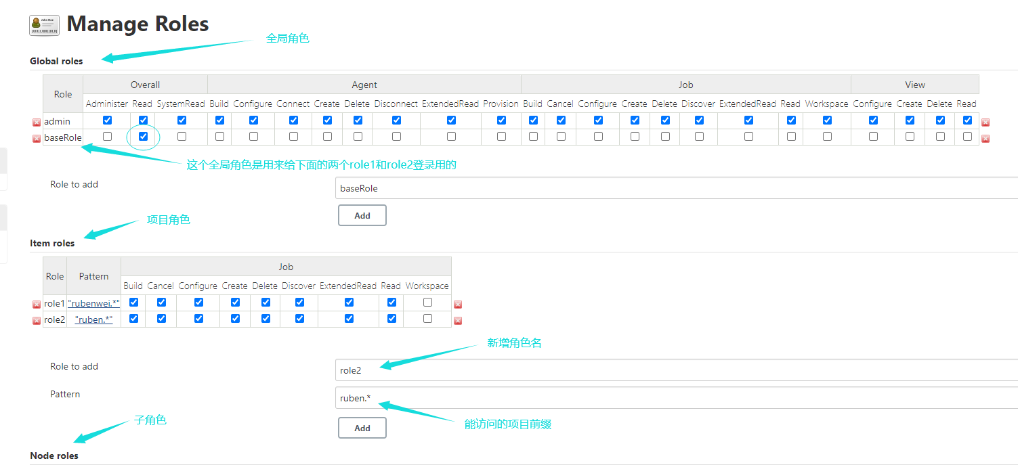Click the Manage Roles ID card icon

(44, 25)
